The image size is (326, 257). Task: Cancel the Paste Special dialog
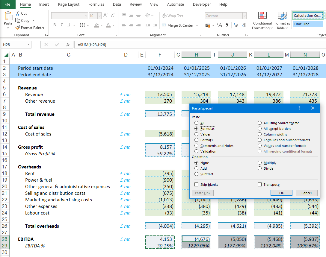pyautogui.click(x=306, y=193)
